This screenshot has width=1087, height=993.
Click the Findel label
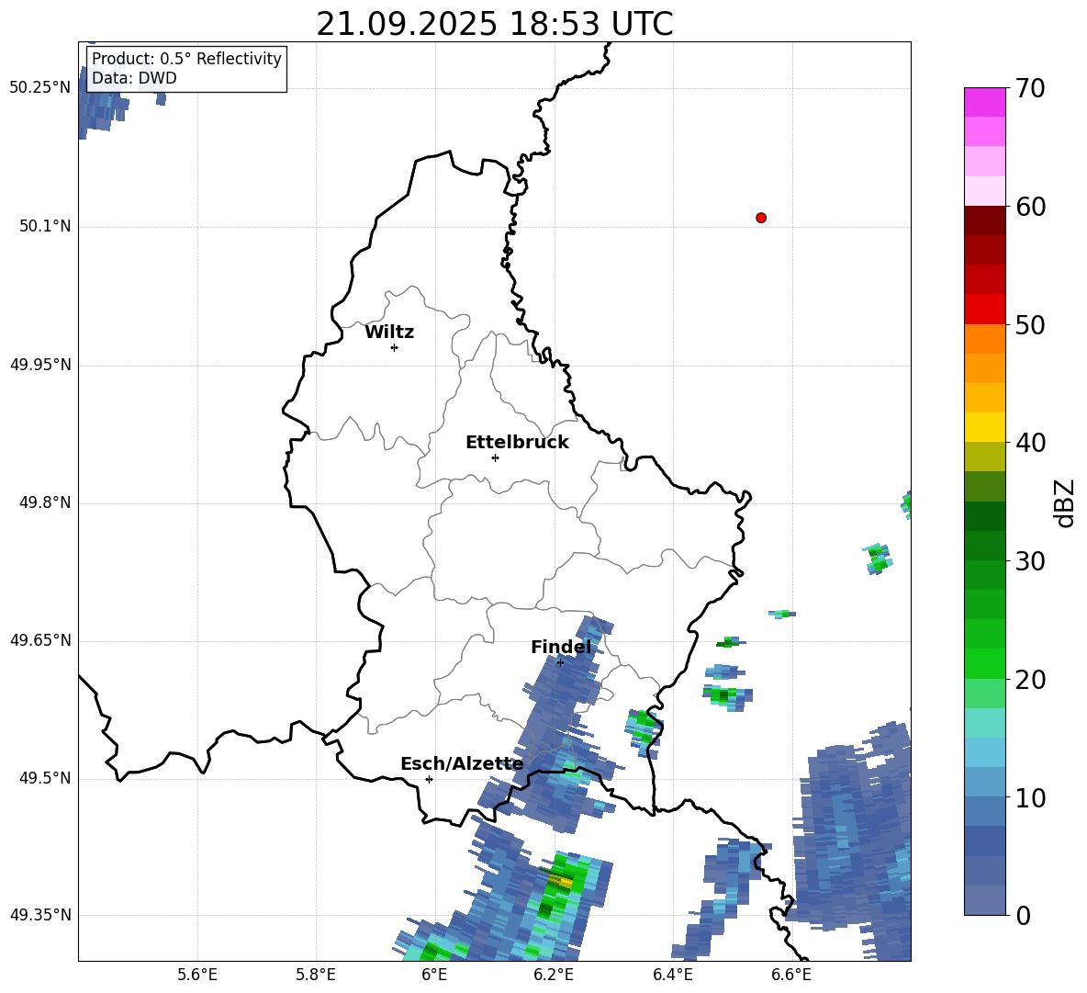[x=561, y=647]
